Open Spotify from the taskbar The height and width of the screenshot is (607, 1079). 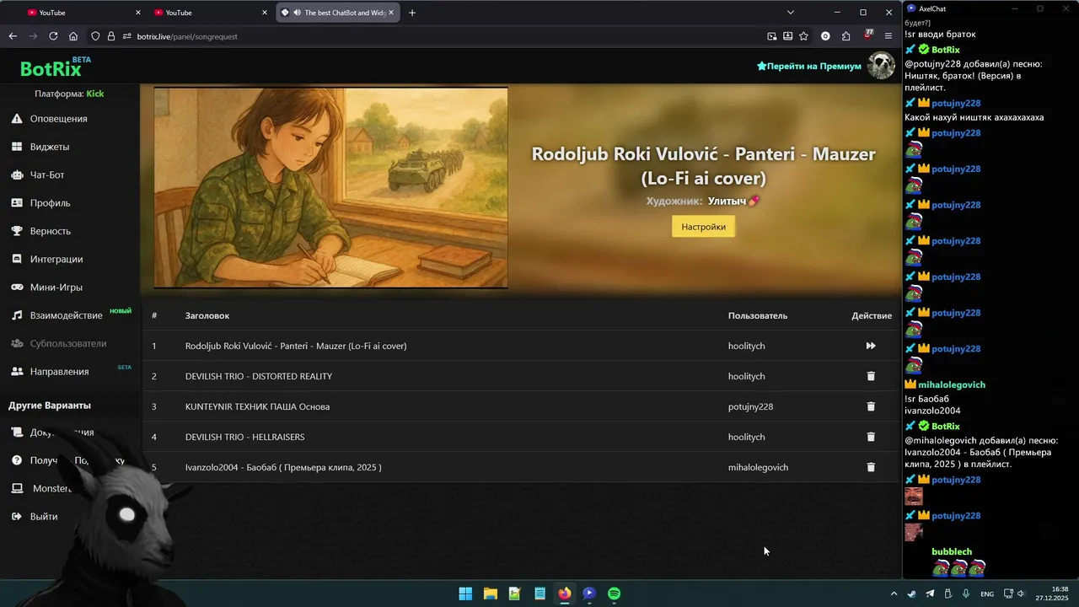(615, 594)
